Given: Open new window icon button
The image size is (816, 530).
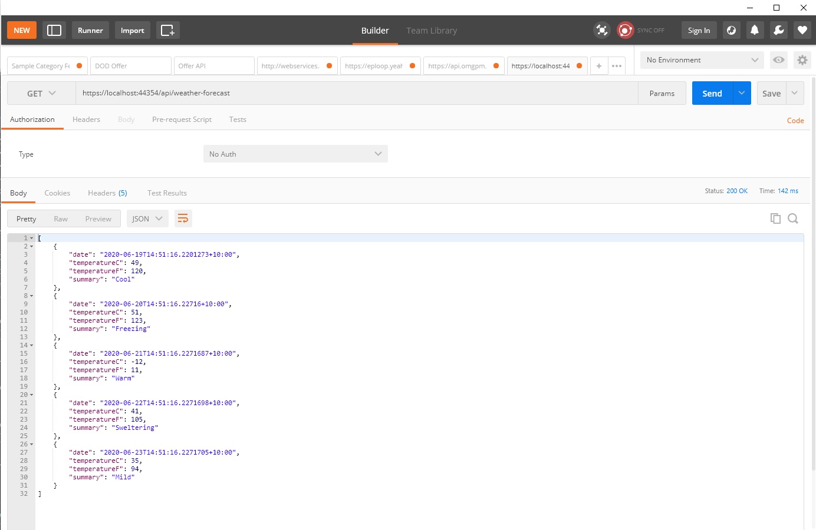Looking at the screenshot, I should coord(167,30).
